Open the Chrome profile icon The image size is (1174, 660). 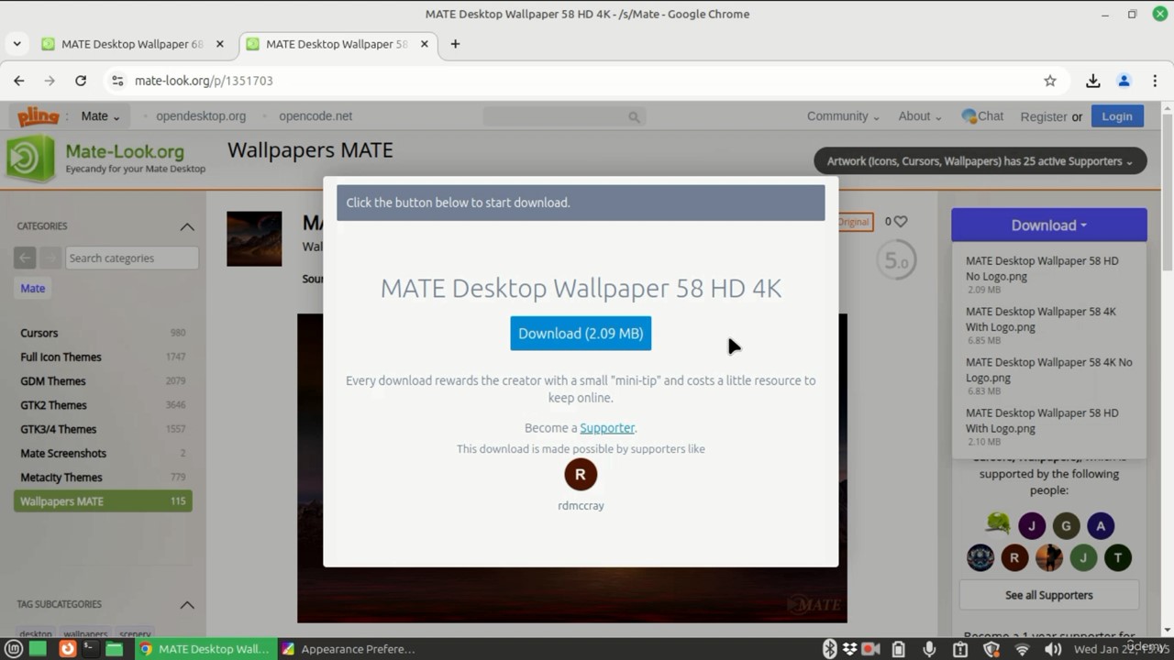tap(1124, 81)
